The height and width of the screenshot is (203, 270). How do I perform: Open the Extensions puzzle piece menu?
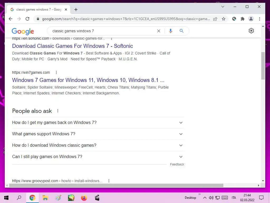click(x=243, y=19)
